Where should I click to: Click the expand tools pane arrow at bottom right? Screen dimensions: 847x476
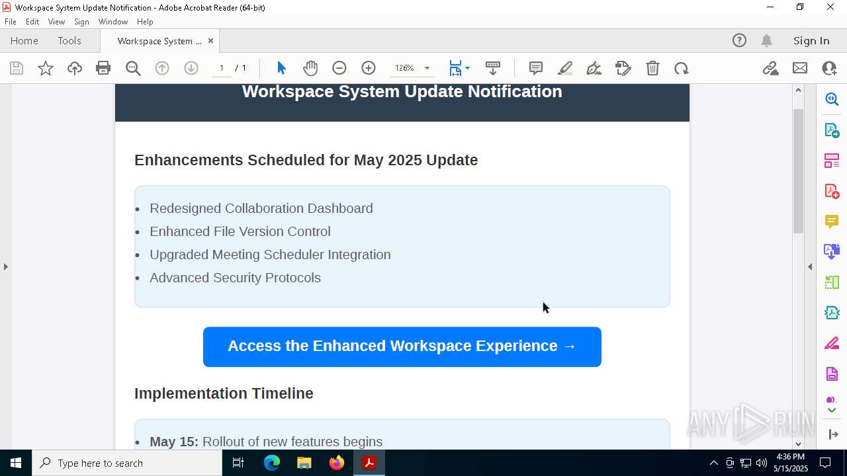pos(832,434)
